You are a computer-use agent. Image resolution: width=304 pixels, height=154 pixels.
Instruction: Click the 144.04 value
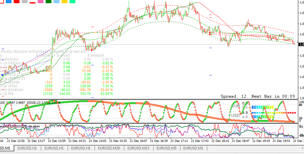pyautogui.click(x=65, y=94)
